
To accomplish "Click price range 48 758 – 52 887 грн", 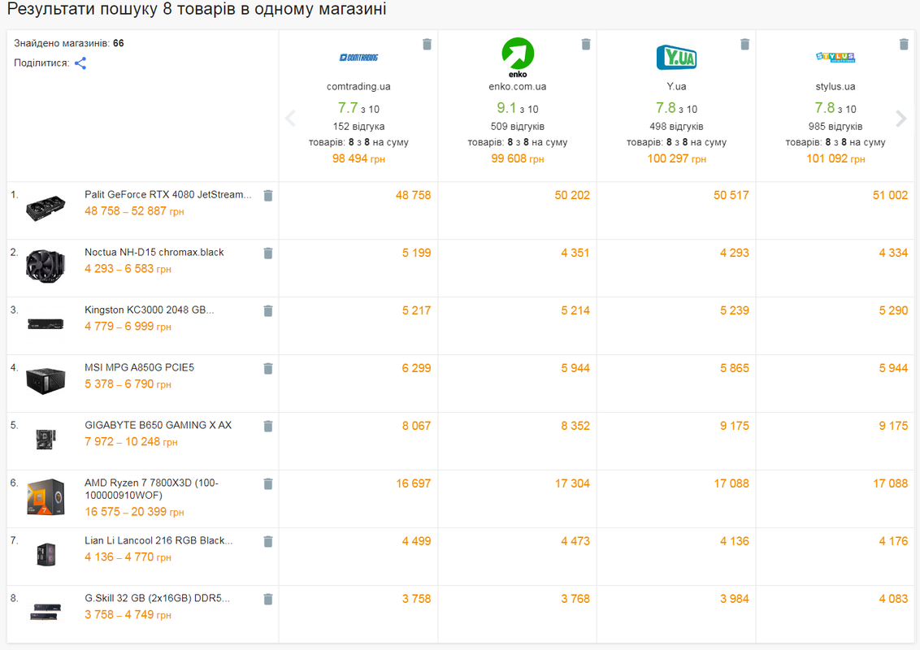I will tap(134, 211).
